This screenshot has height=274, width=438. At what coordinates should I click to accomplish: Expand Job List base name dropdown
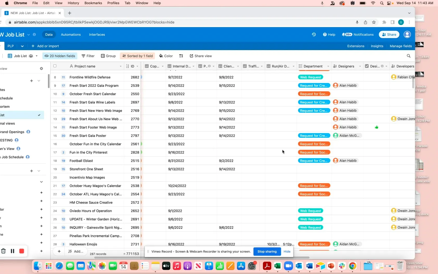pyautogui.click(x=28, y=35)
